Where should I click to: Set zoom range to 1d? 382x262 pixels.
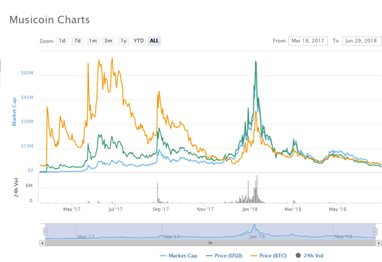62,41
